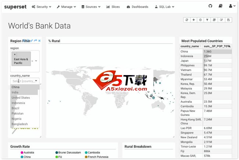Click Australia bubble on the map

coord(158,106)
